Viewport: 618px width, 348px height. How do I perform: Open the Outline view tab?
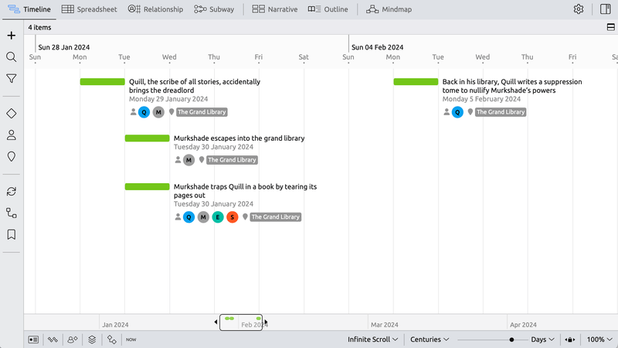pyautogui.click(x=328, y=9)
